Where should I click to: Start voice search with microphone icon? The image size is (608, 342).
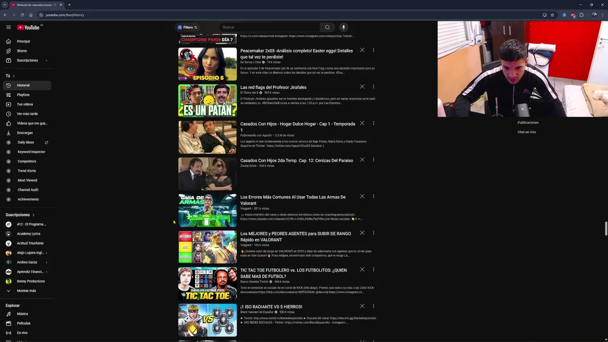[343, 27]
